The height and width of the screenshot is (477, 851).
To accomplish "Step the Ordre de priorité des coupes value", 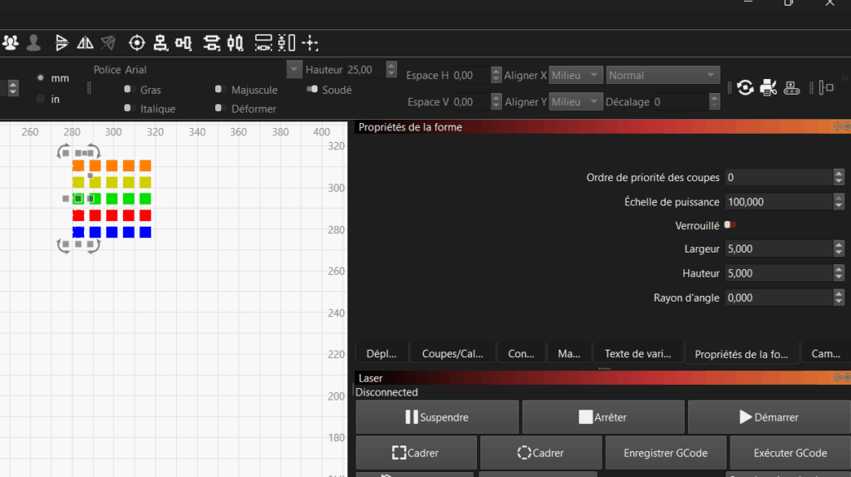I will tap(839, 178).
